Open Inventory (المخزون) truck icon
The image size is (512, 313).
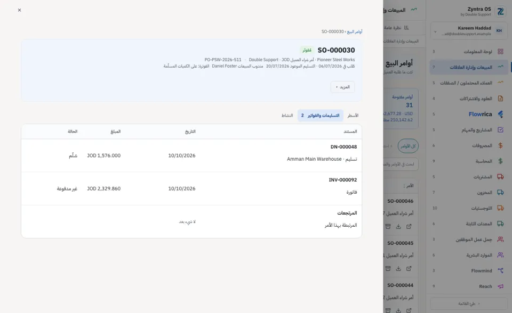click(500, 192)
